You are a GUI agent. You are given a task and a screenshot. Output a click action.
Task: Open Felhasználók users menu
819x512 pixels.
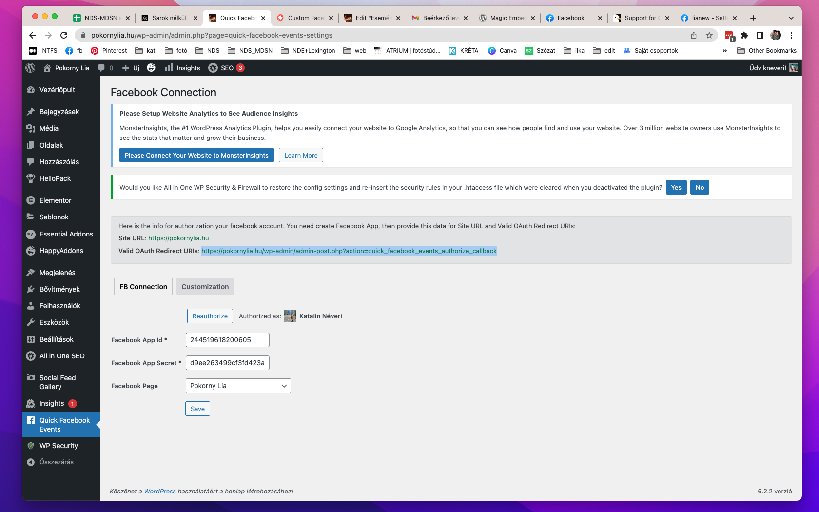pos(61,306)
